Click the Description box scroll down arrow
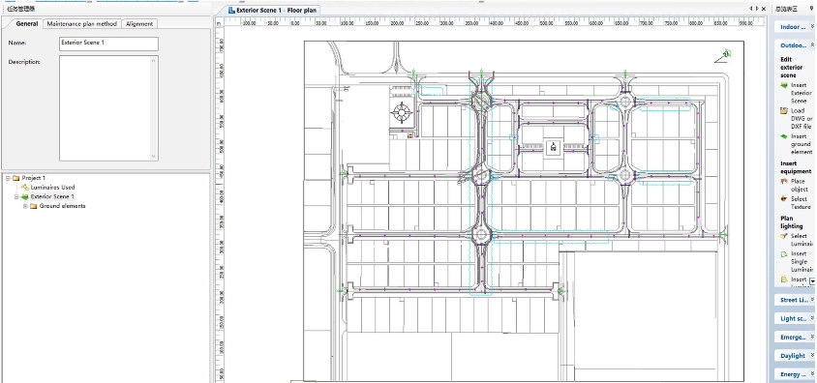The image size is (817, 383). (154, 156)
